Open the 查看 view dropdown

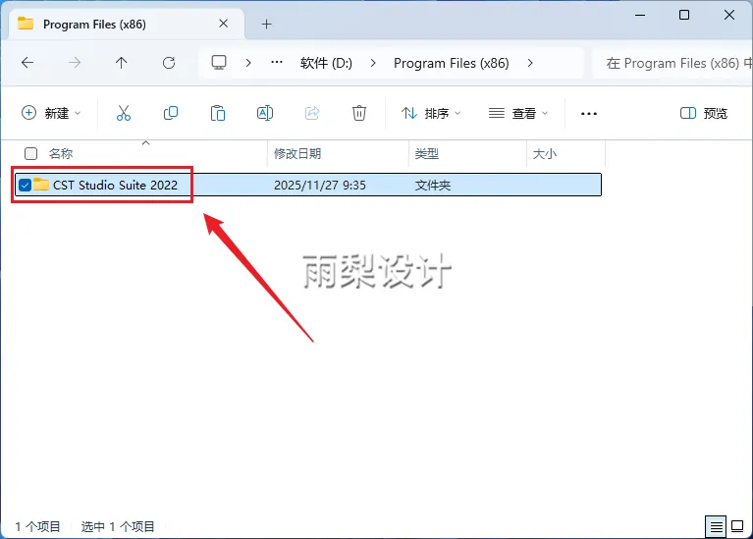click(518, 113)
